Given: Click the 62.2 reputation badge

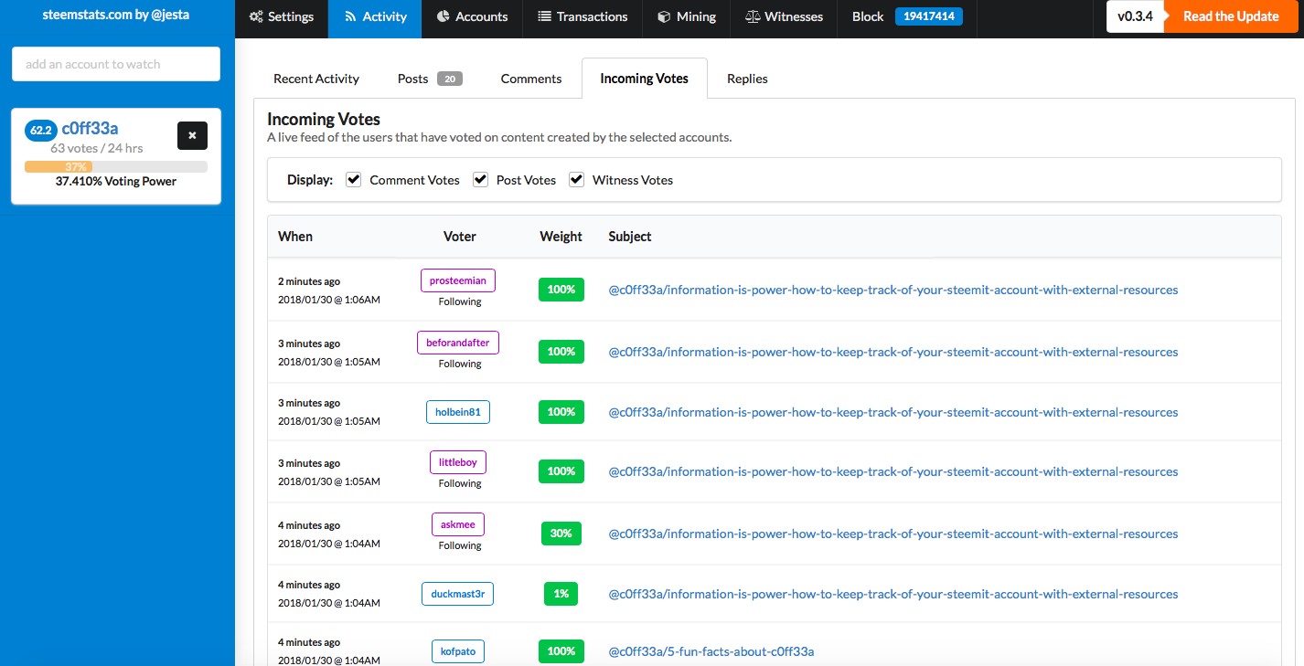Looking at the screenshot, I should 41,130.
